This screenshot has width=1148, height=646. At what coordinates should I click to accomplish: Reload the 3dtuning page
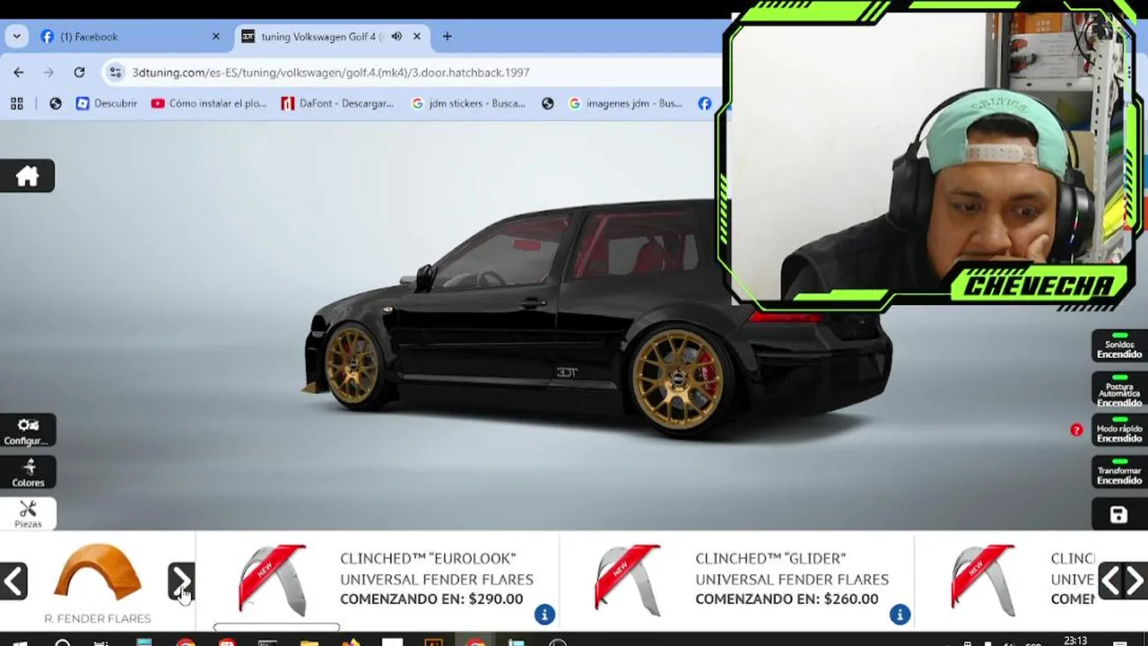79,73
